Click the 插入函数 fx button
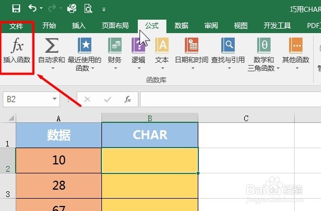Viewport: 321px width, 211px height. (17, 50)
